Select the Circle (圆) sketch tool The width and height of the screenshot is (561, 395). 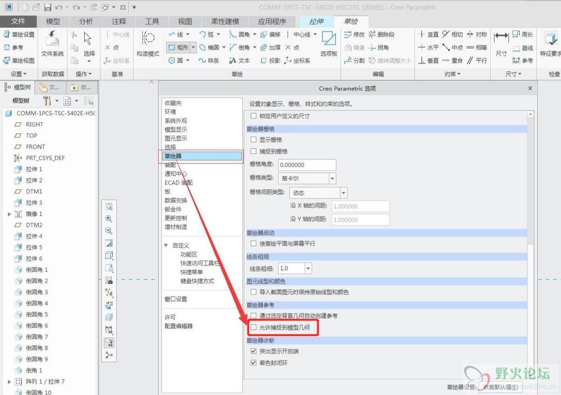click(176, 61)
